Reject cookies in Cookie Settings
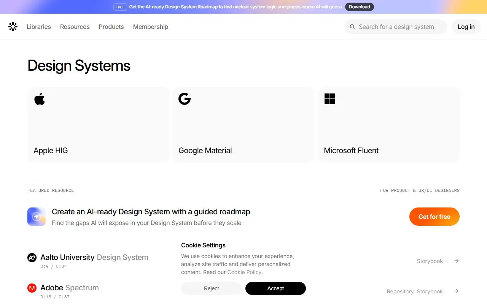Viewport: 487px width, 304px height. (211, 288)
